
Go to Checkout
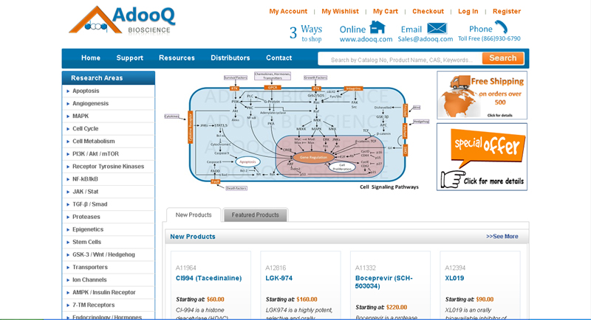[428, 11]
